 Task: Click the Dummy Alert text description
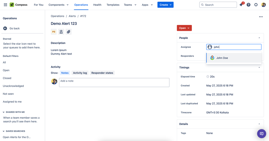(61, 54)
